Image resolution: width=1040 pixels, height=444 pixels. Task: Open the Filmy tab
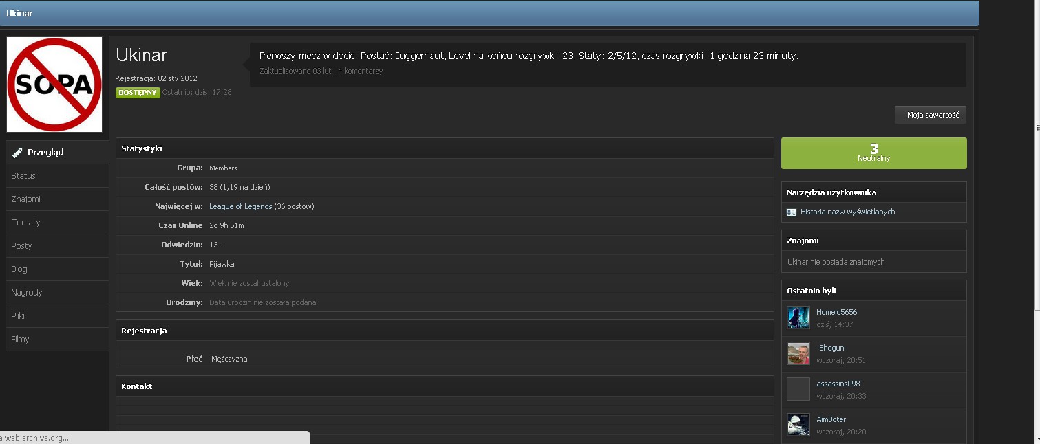(57, 340)
